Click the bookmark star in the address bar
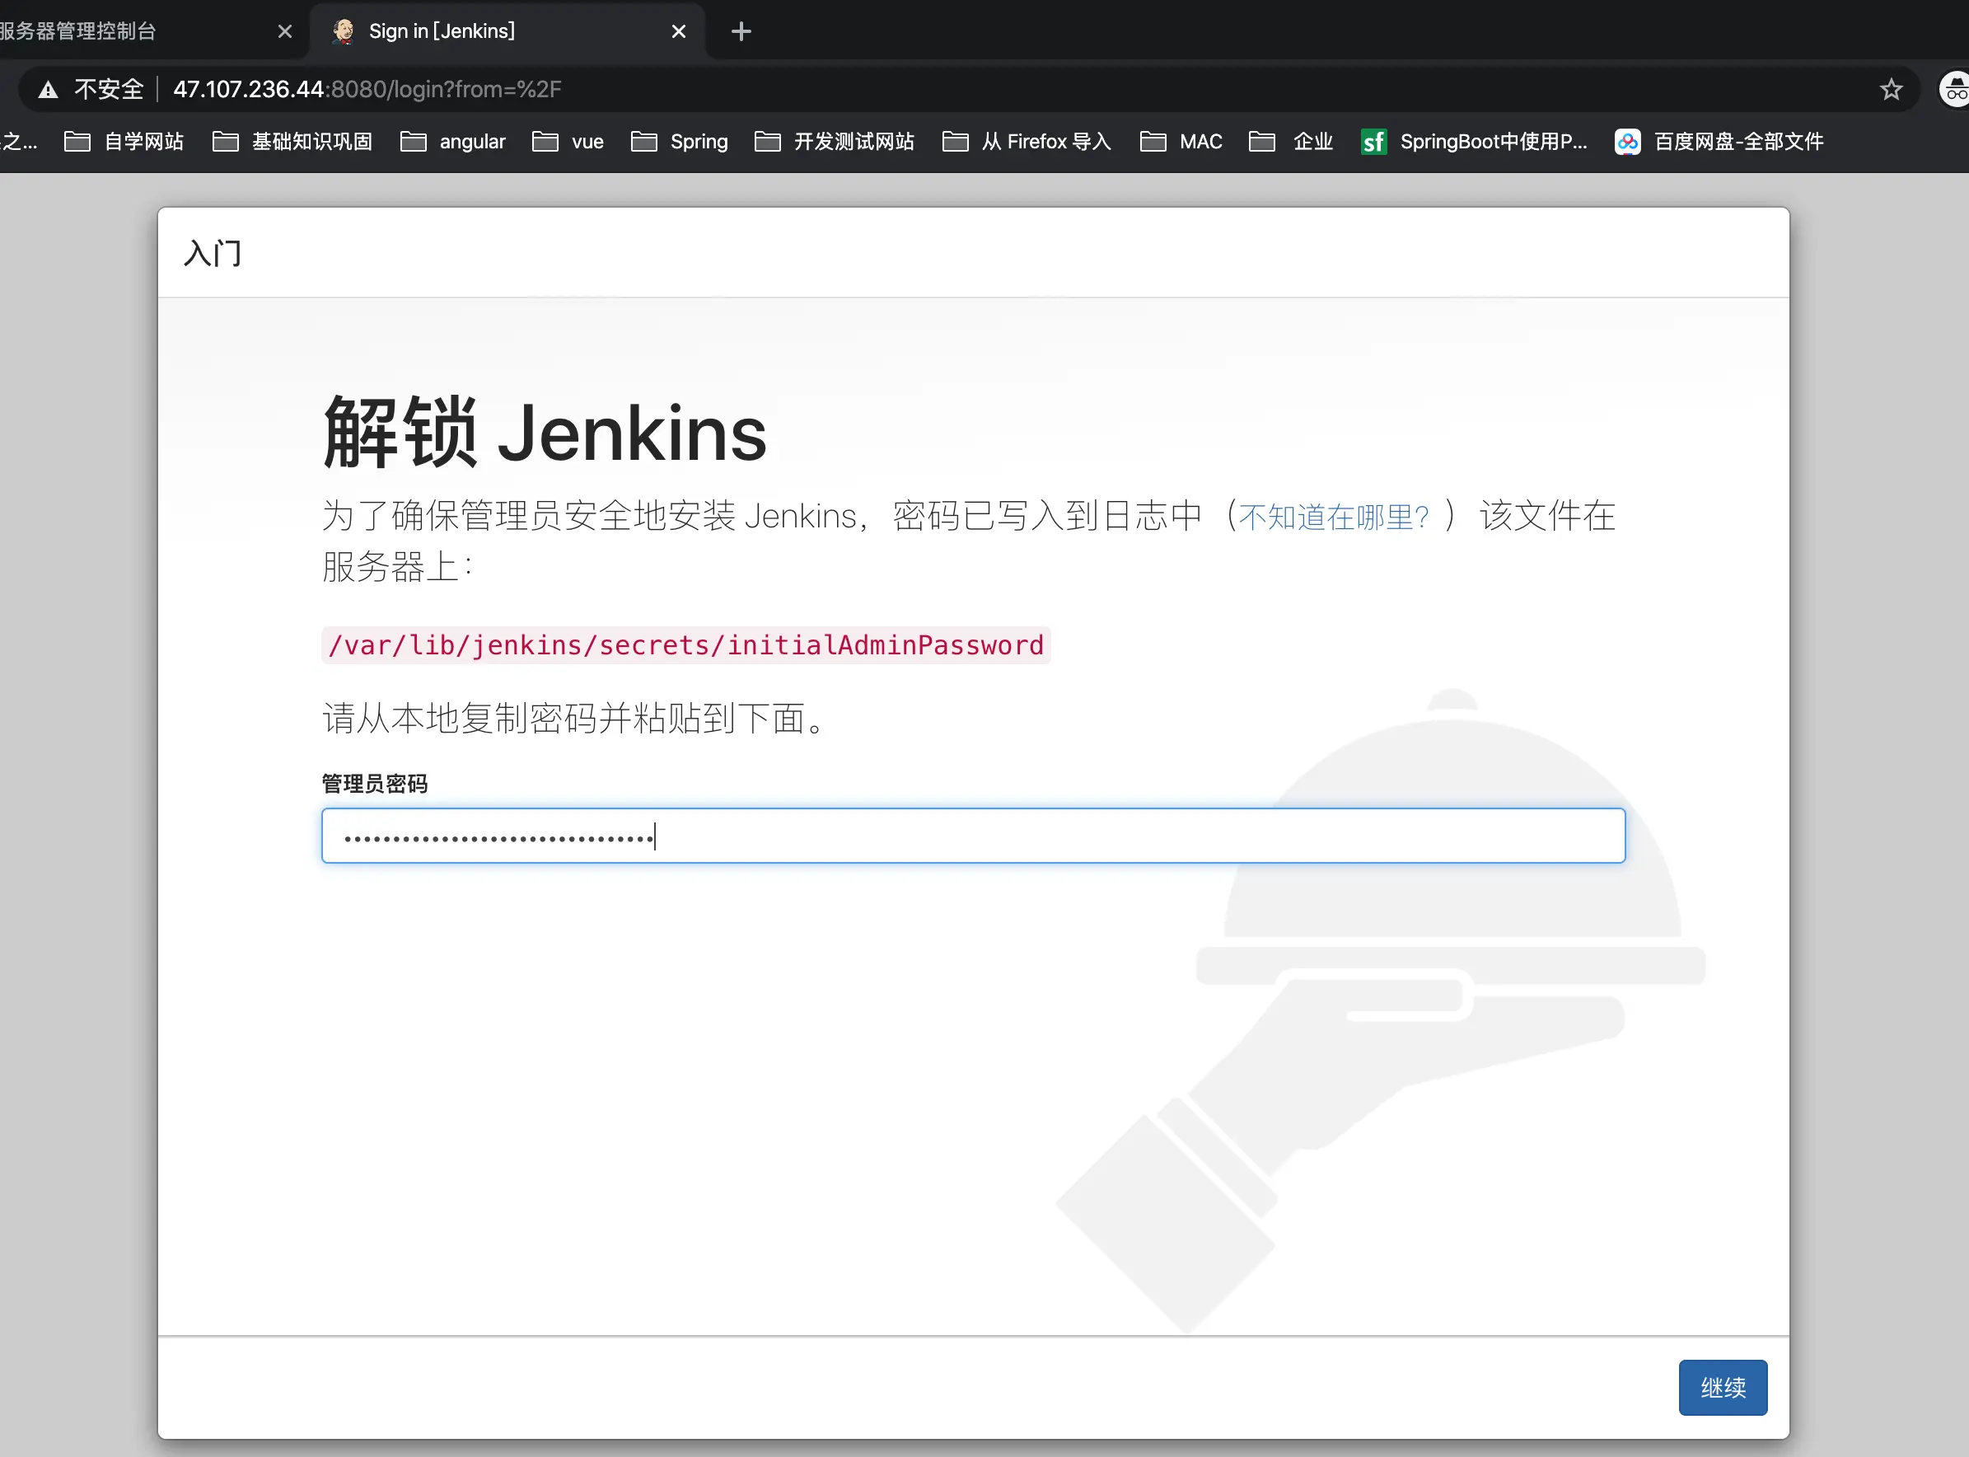Viewport: 1969px width, 1457px height. pyautogui.click(x=1890, y=88)
